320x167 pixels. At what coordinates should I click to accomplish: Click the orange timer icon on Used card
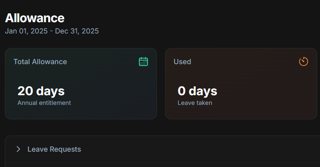[303, 62]
